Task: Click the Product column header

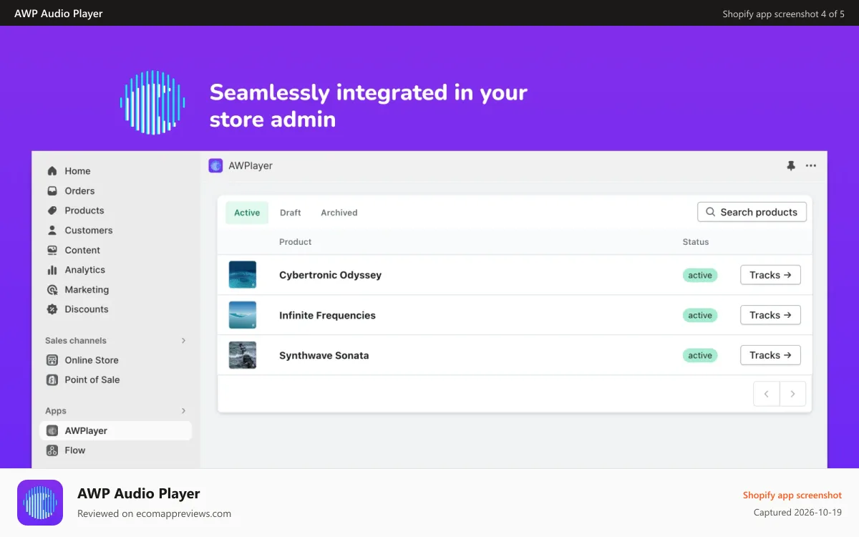Action: click(296, 242)
